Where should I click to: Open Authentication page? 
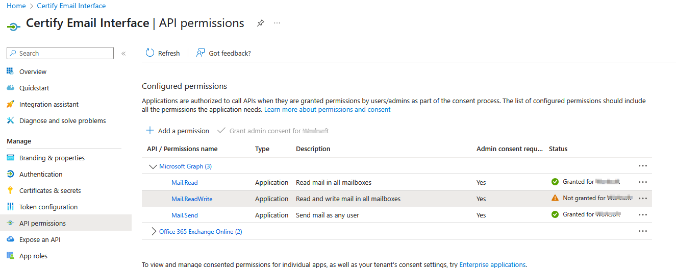(x=41, y=174)
